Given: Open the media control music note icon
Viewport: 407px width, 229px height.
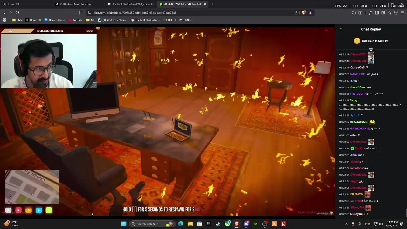Looking at the screenshot, I should point(370,13).
